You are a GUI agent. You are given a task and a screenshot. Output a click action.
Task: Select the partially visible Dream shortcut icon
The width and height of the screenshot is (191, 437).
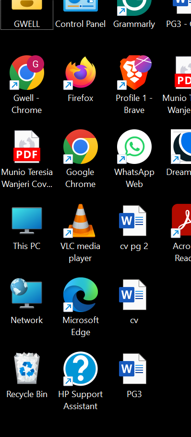point(181,147)
